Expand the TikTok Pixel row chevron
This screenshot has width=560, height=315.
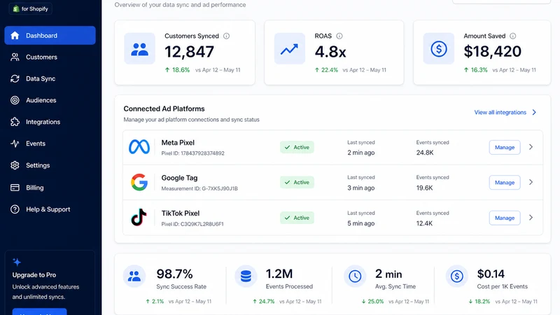click(531, 218)
